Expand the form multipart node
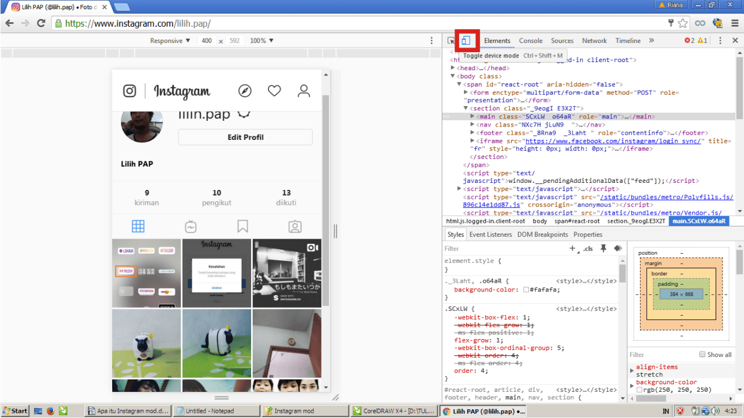The width and height of the screenshot is (744, 418). (x=466, y=92)
